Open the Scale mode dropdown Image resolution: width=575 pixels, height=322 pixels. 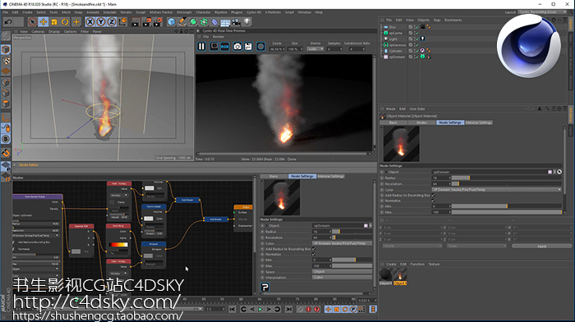click(476, 247)
